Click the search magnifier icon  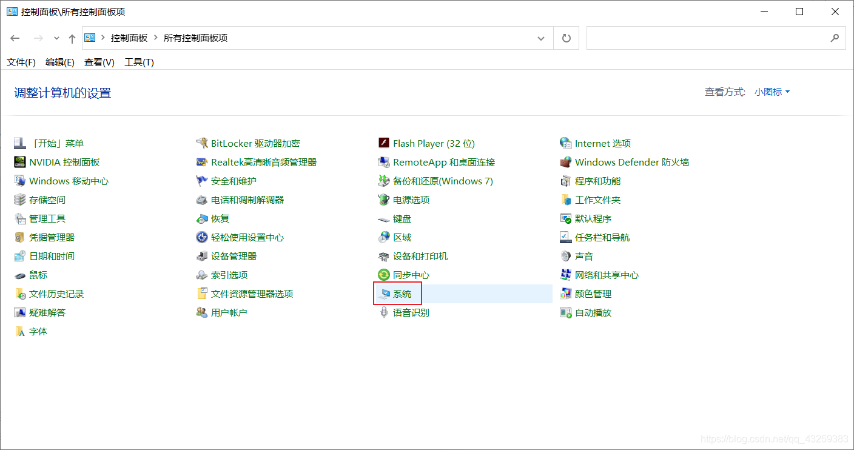(x=835, y=38)
